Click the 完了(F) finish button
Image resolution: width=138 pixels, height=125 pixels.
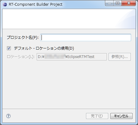coord(97,116)
